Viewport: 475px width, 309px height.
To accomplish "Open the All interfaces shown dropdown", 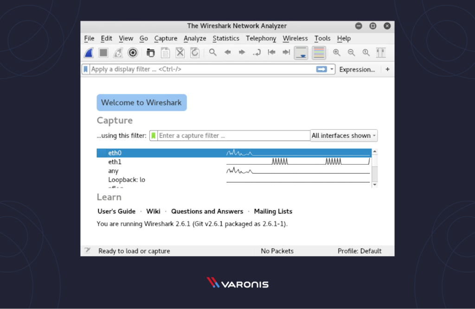I will pyautogui.click(x=344, y=135).
